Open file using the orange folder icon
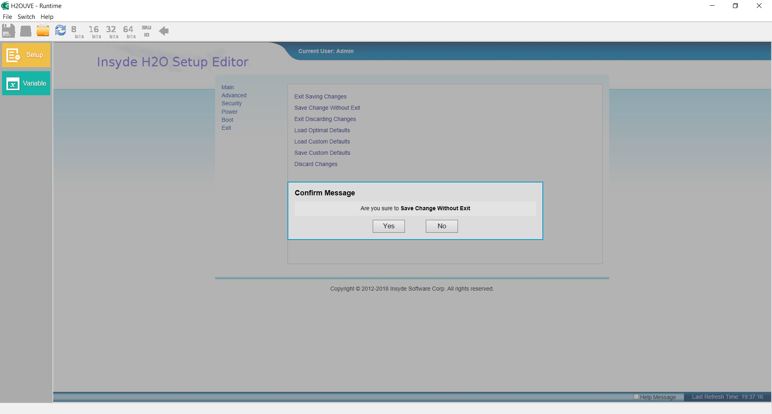772x414 pixels. pos(43,31)
